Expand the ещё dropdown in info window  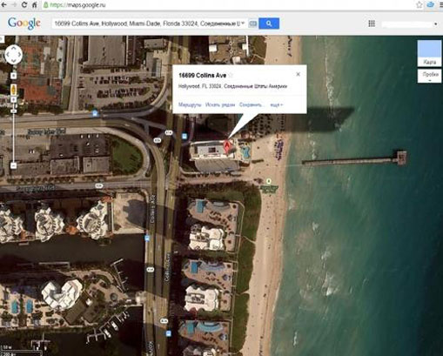[277, 104]
